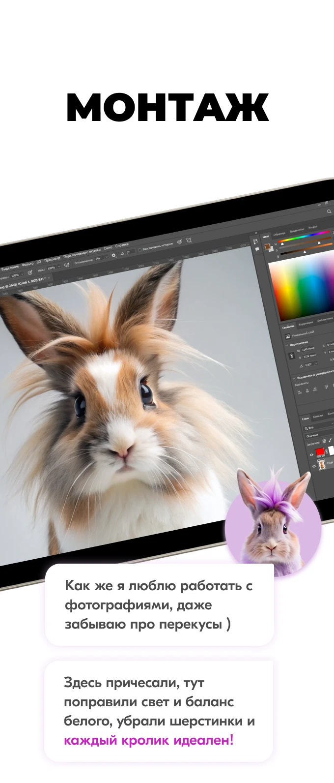The width and height of the screenshot is (334, 783).
Task: Open the Просмотр menu
Action: point(52,259)
